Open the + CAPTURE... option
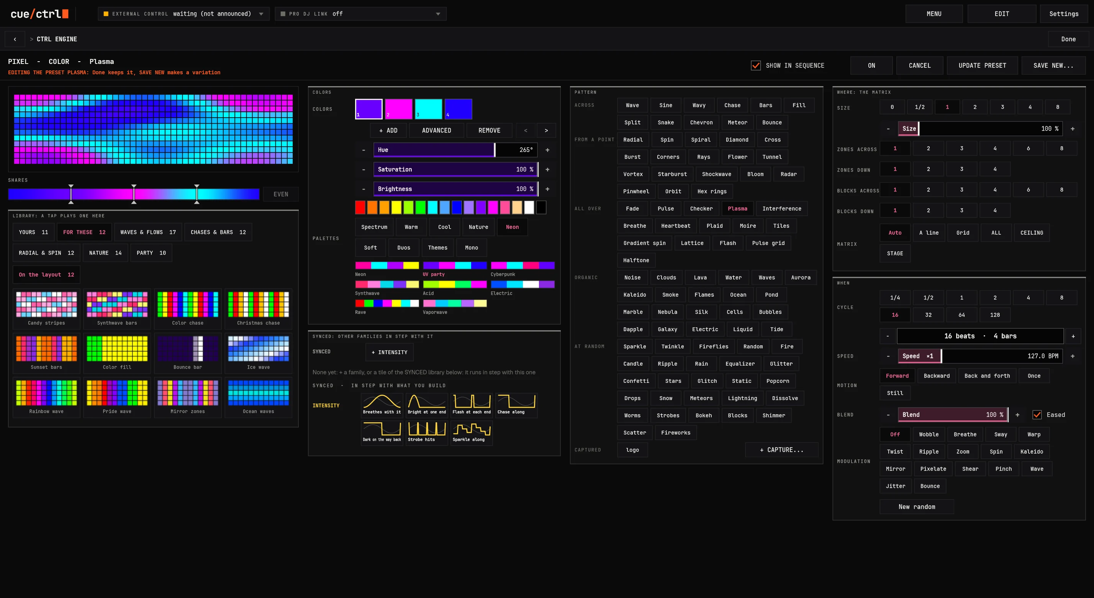Screen dimensions: 1094x598 point(781,450)
